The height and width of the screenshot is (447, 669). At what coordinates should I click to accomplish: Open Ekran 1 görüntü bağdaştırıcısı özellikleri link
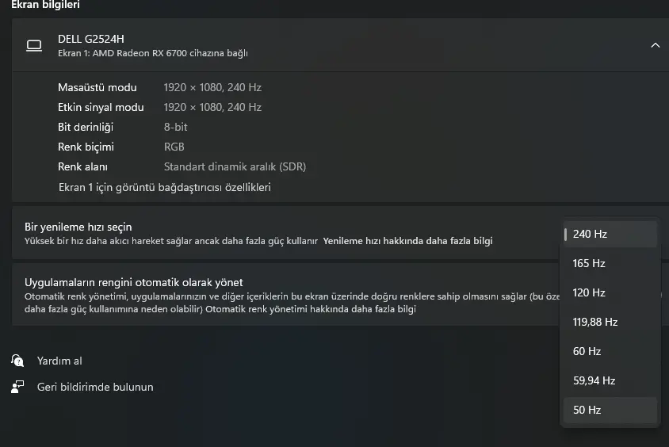(x=165, y=187)
